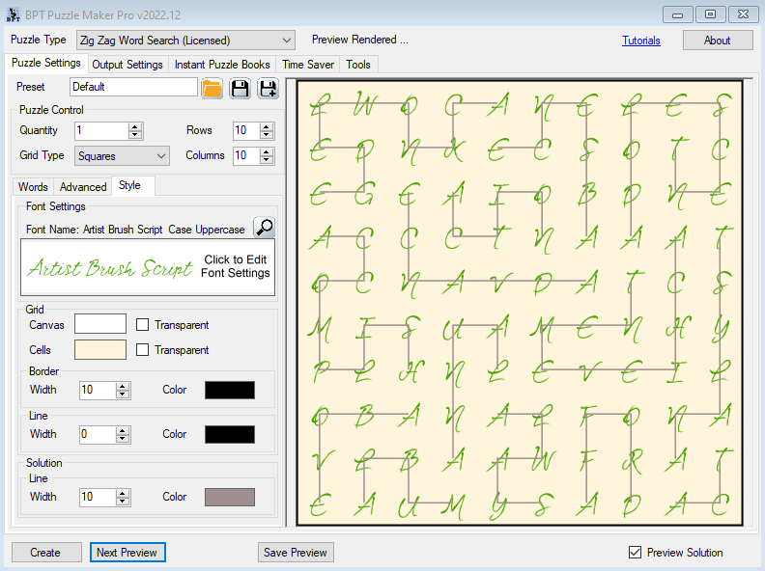This screenshot has height=571, width=765.
Task: Open the Advanced sub-tab
Action: pyautogui.click(x=83, y=187)
